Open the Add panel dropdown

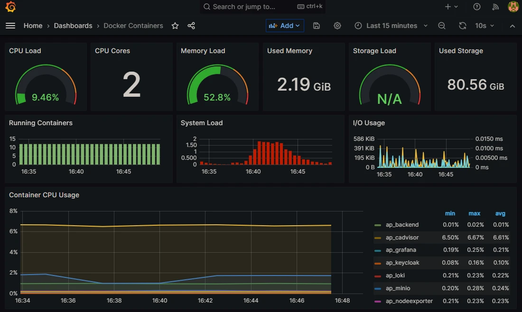click(x=285, y=26)
